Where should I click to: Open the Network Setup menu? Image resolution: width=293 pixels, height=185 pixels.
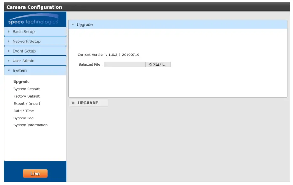point(35,41)
